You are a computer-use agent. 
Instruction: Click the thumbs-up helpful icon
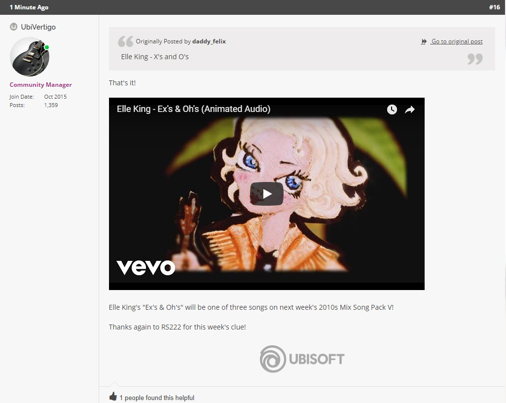pyautogui.click(x=113, y=397)
